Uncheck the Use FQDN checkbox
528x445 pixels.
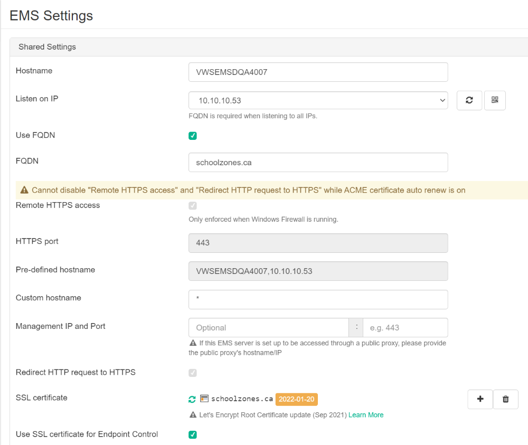coord(193,136)
